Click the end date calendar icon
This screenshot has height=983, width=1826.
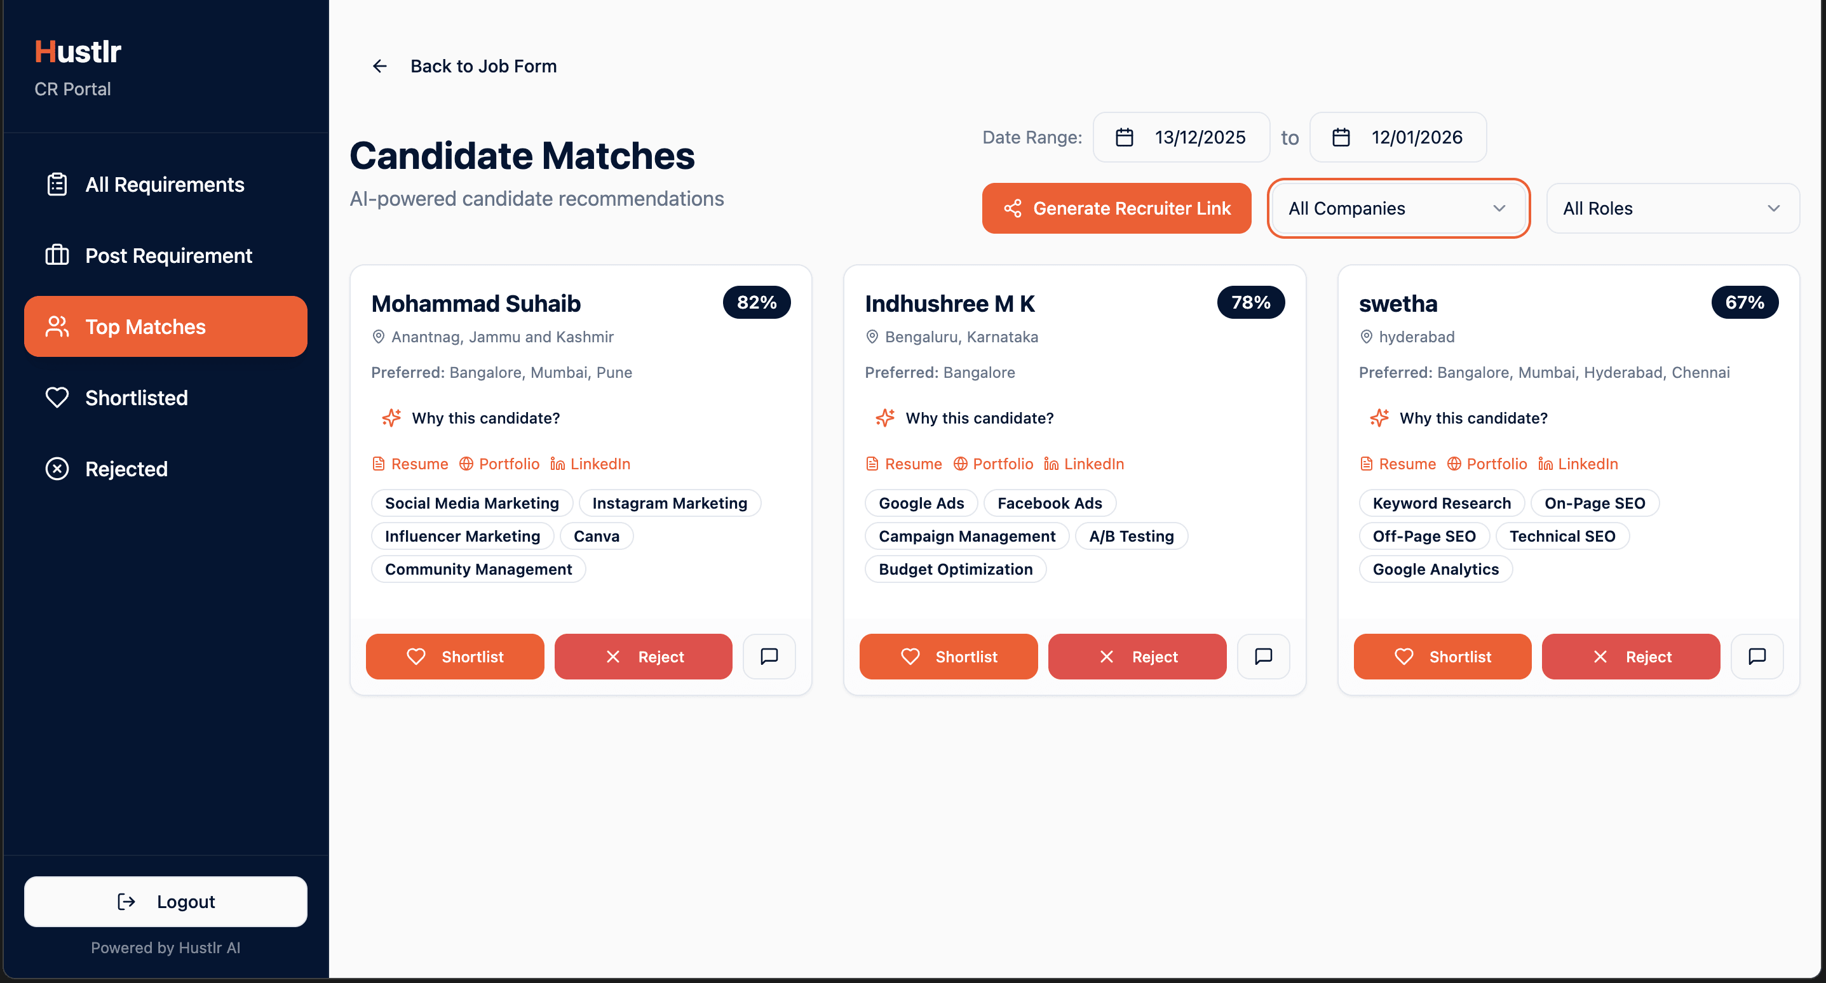coord(1341,138)
